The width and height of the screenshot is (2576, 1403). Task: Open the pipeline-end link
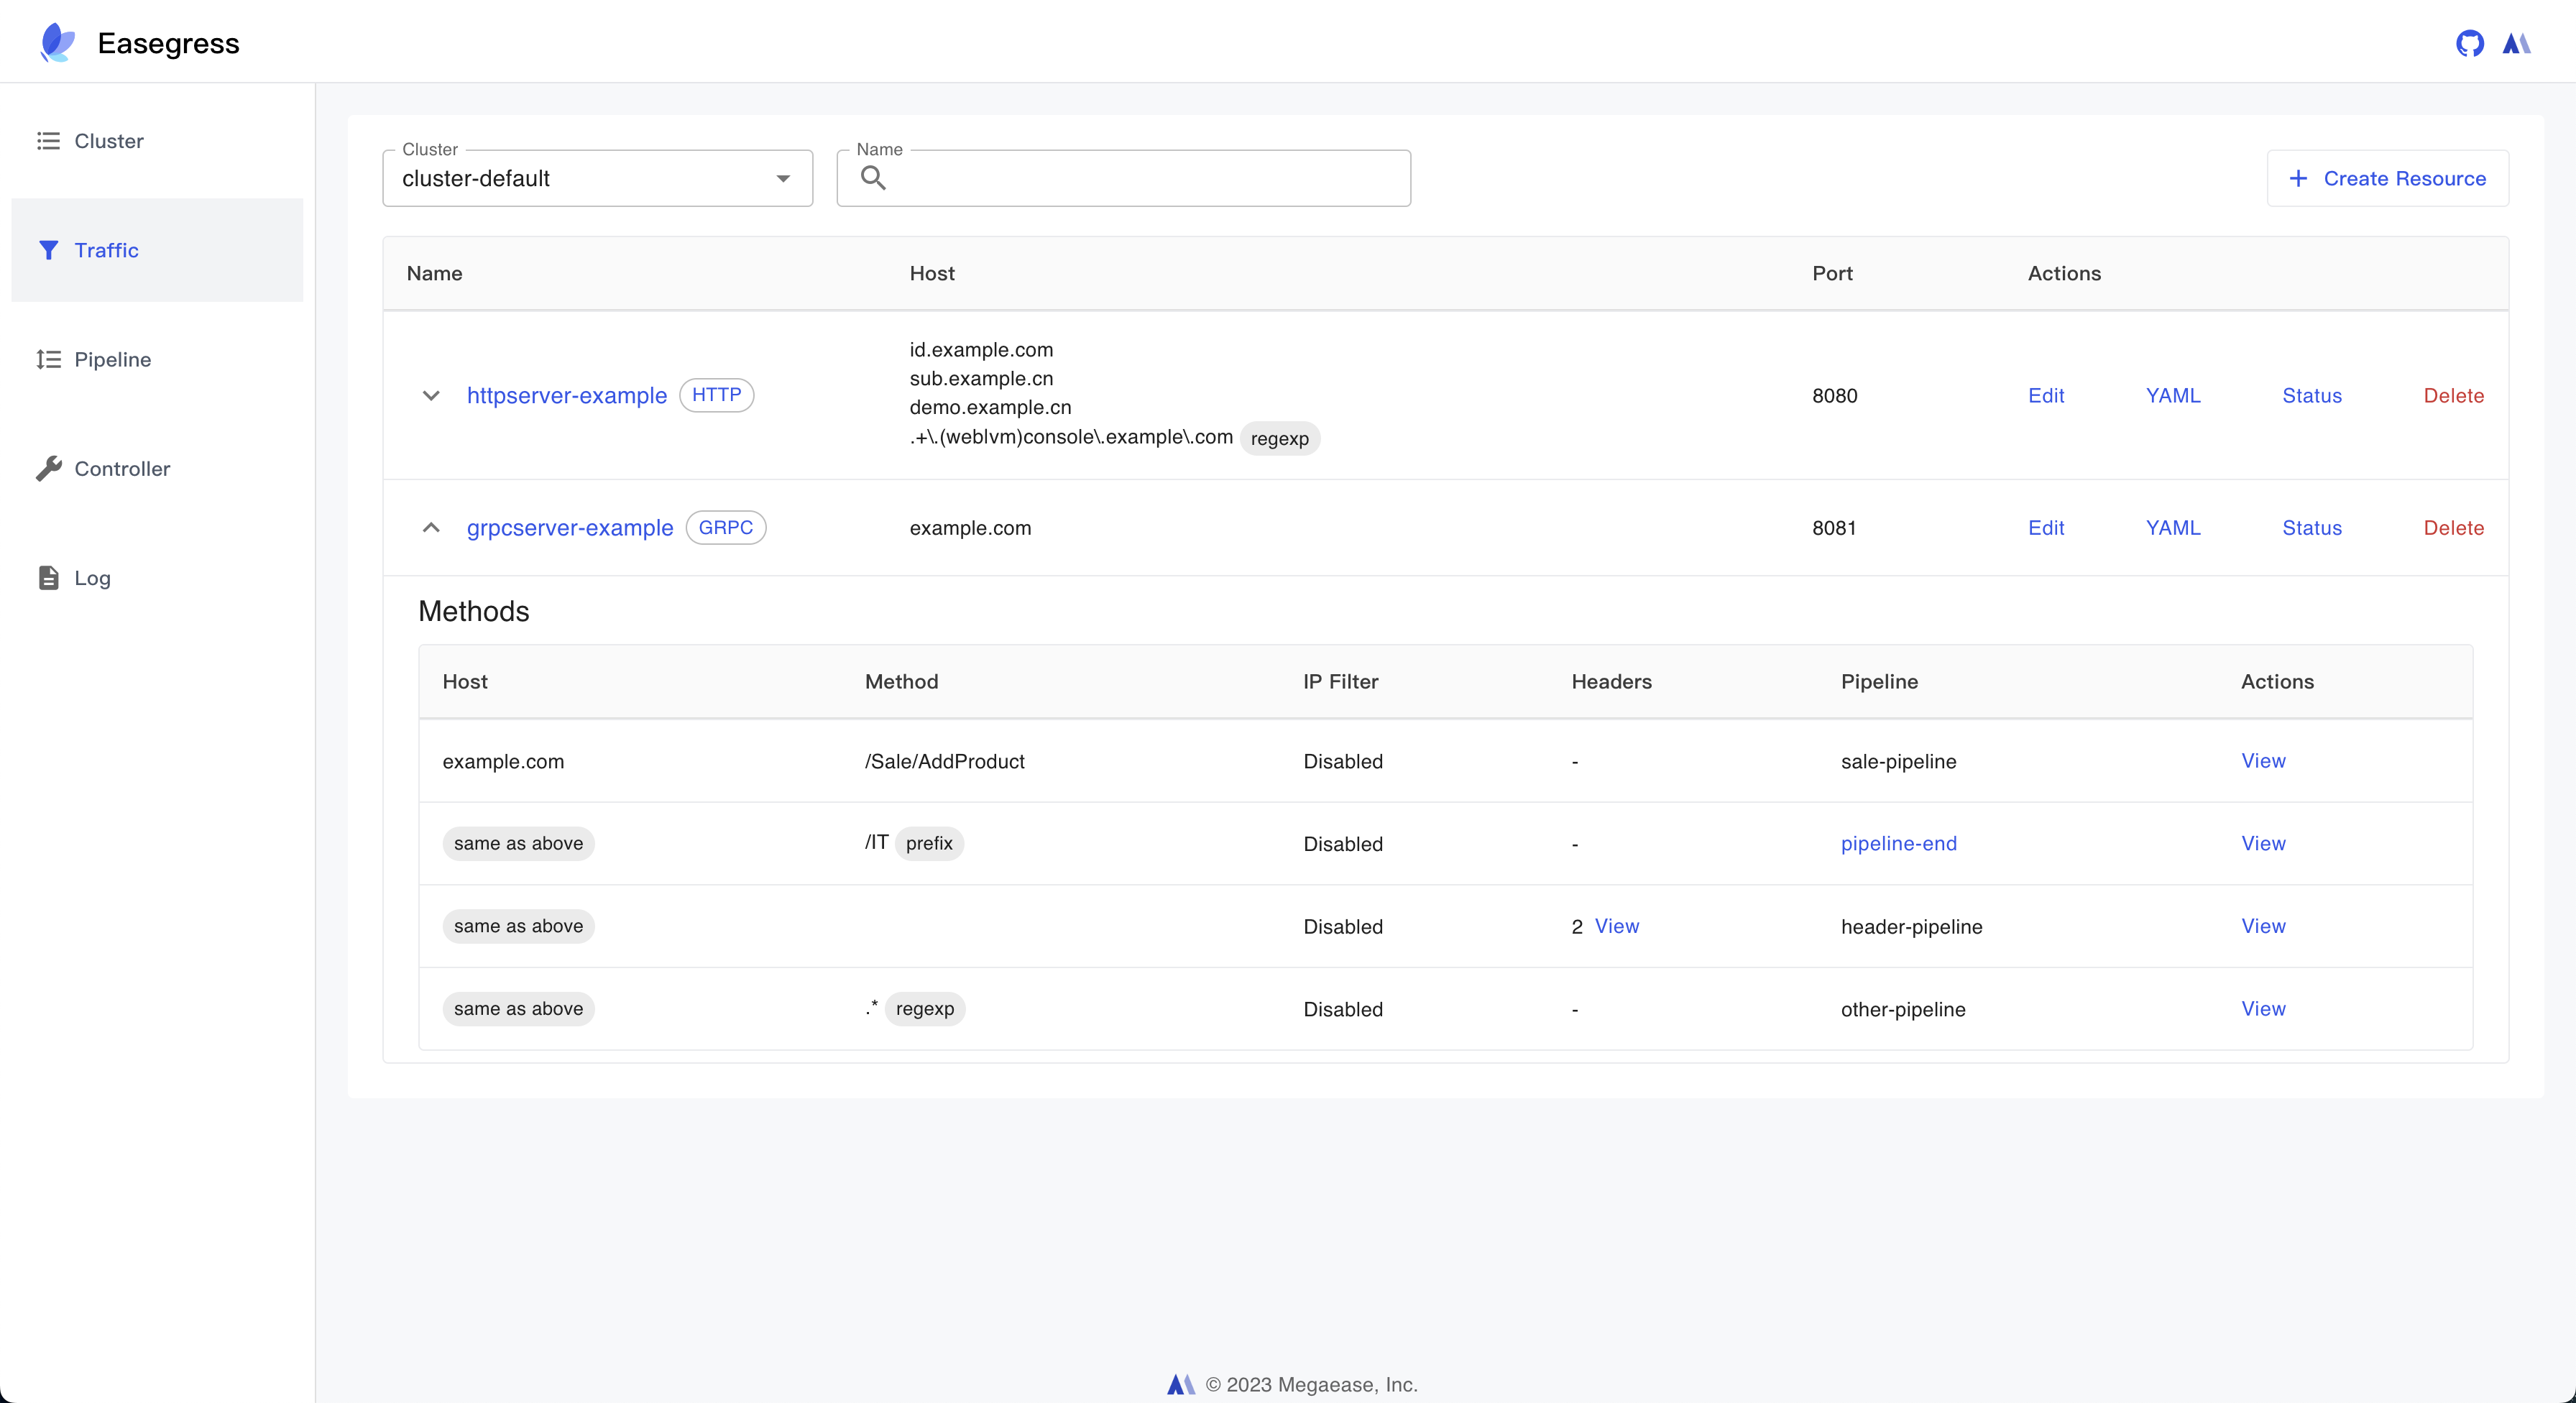(x=1898, y=843)
